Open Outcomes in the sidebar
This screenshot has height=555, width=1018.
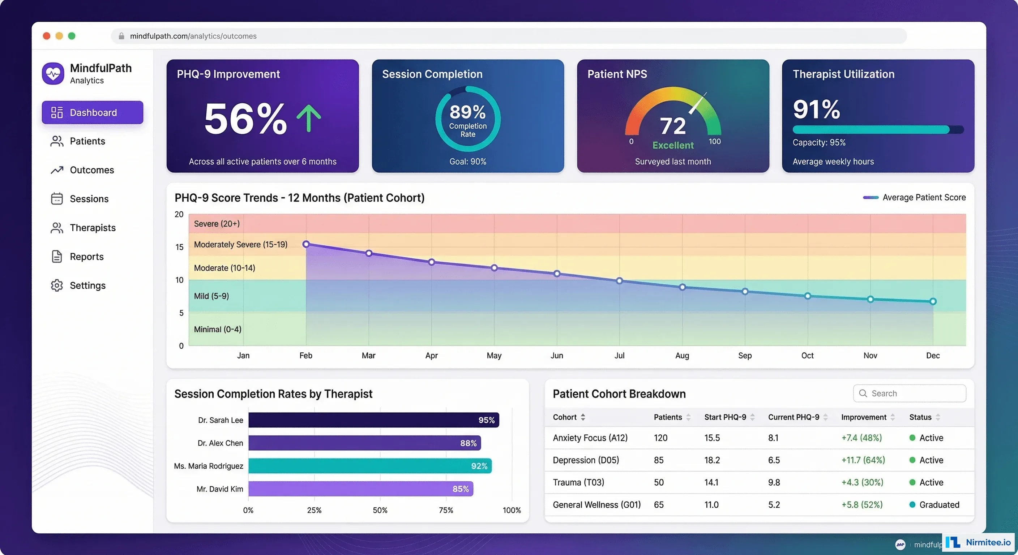[93, 170]
